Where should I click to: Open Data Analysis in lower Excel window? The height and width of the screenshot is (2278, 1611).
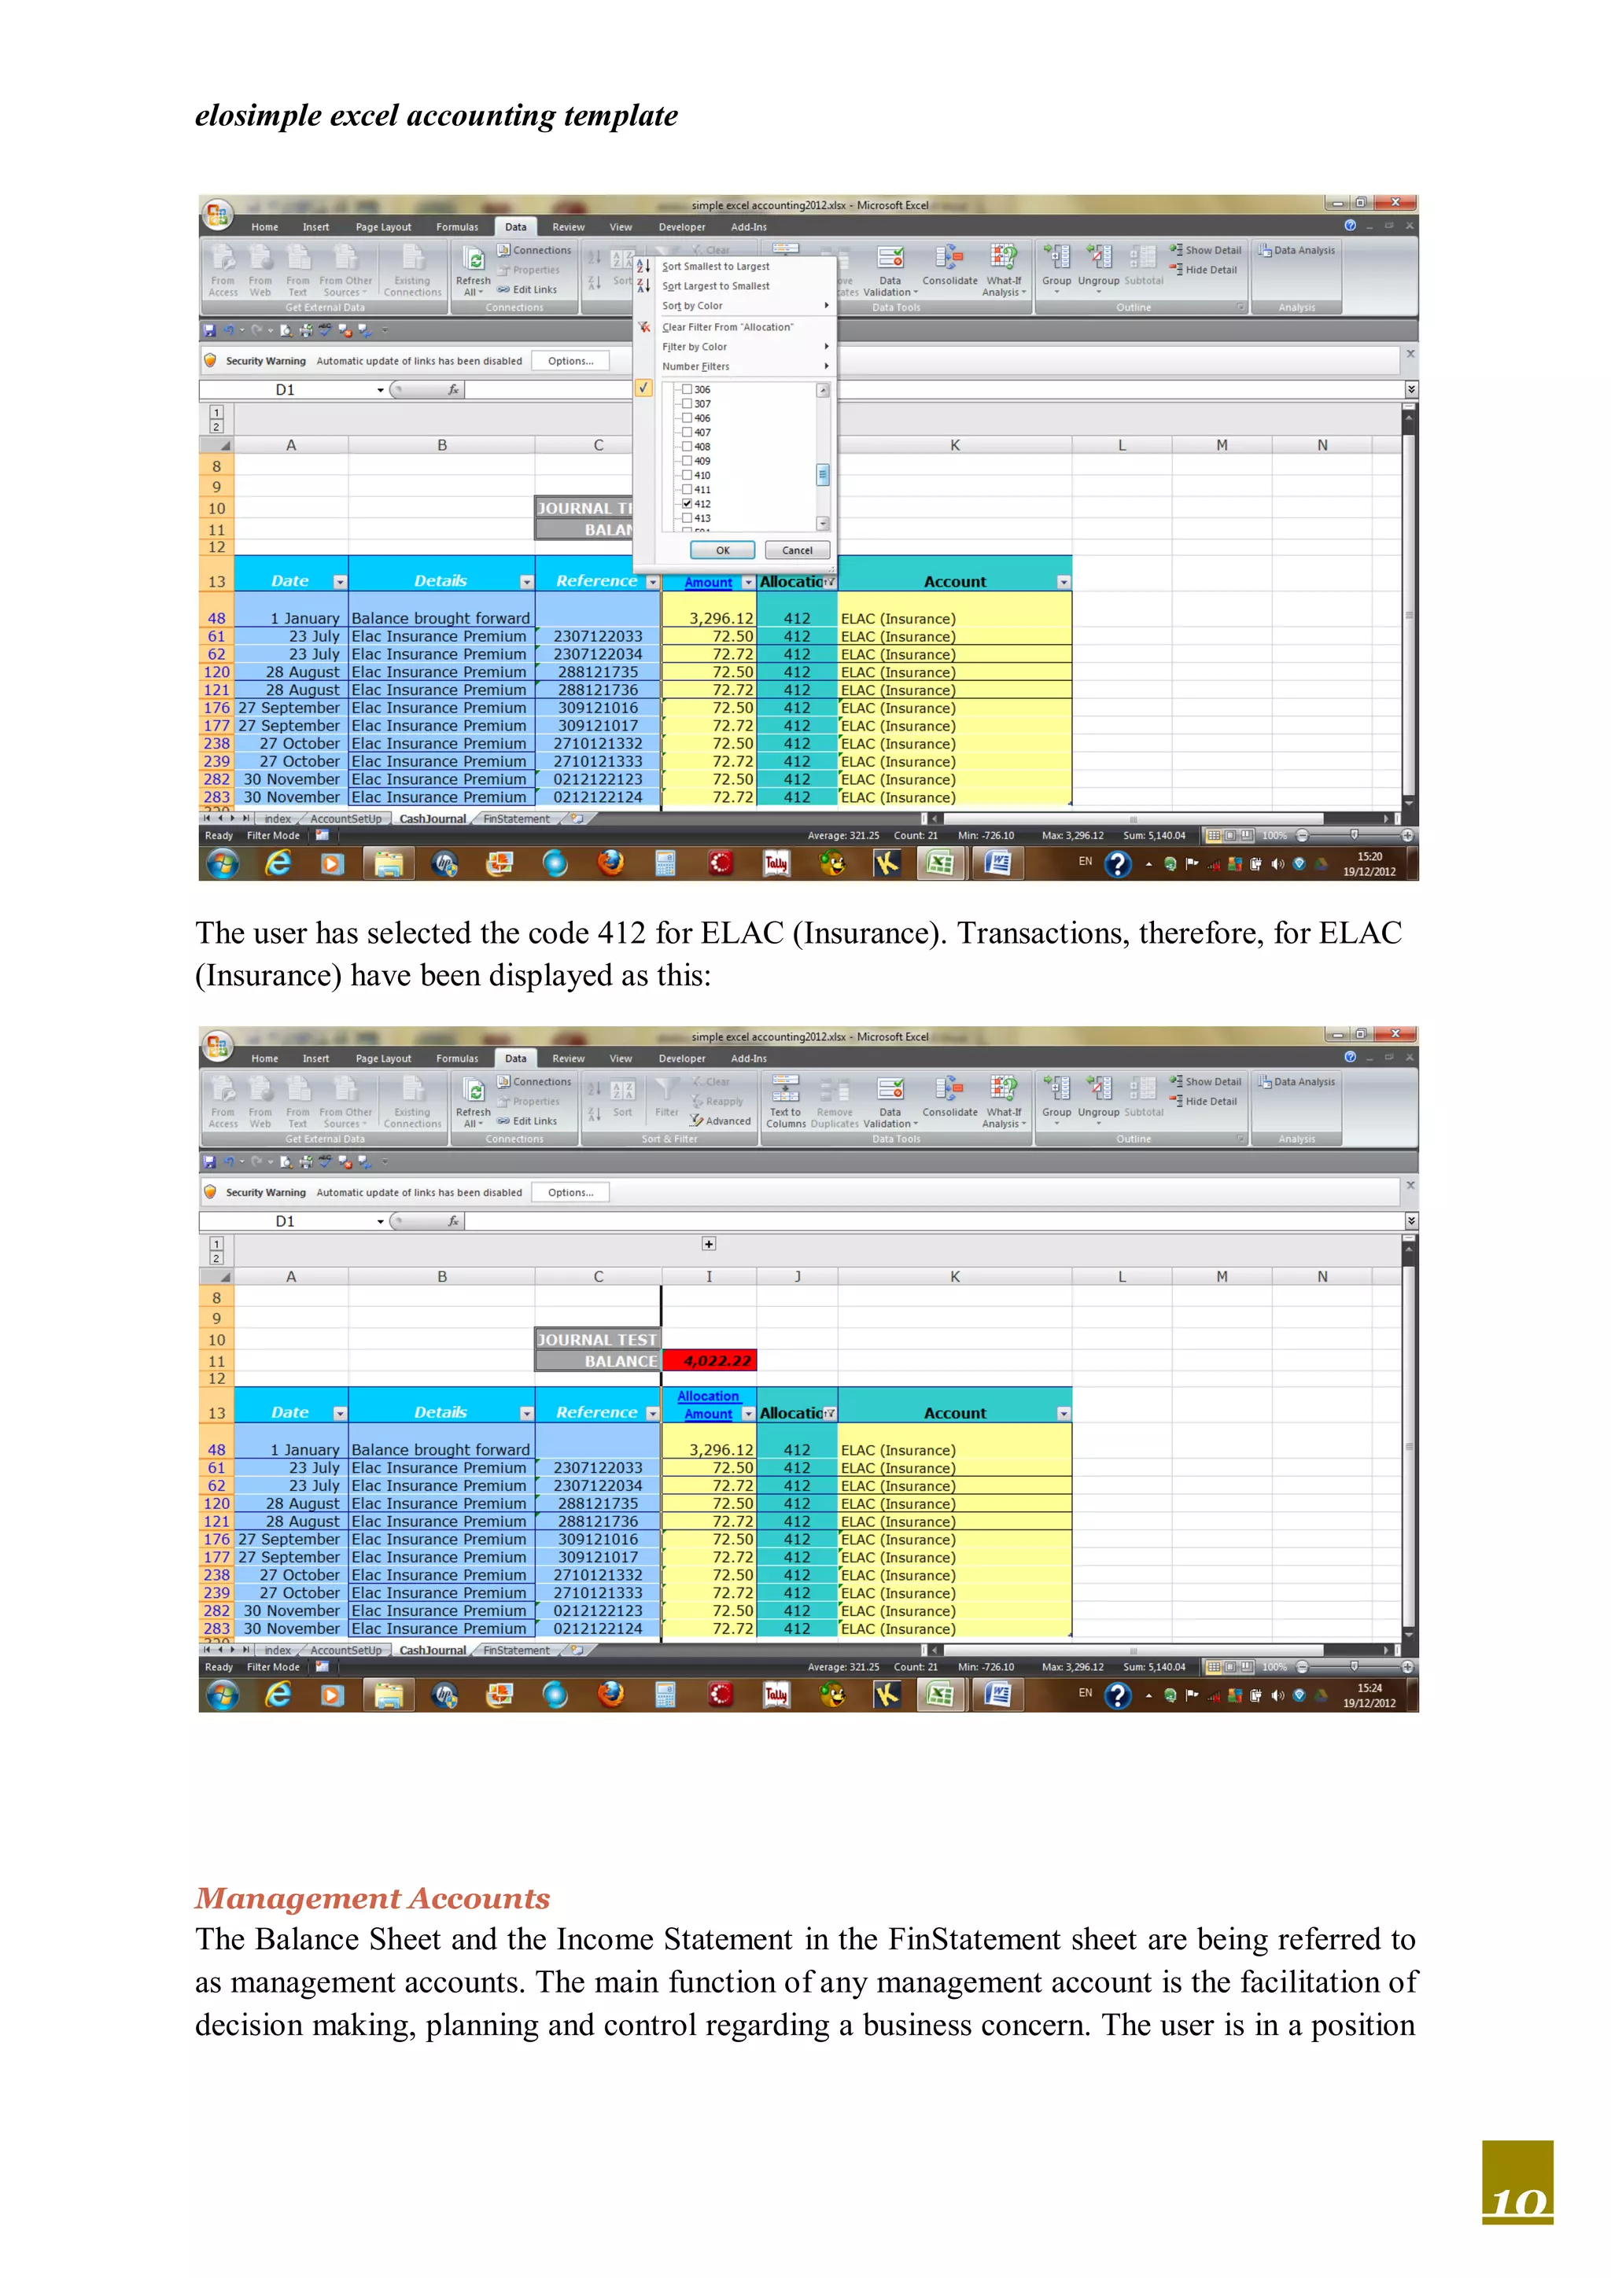click(1296, 1081)
